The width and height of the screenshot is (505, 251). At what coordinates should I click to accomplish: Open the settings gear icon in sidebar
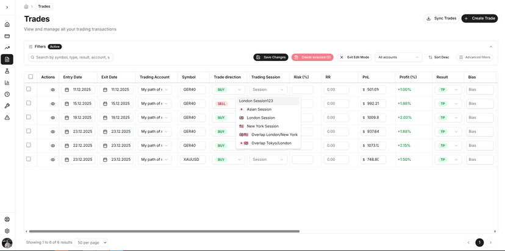[7, 231]
